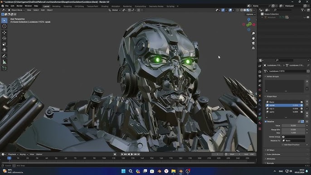Select the Transform tool
The height and width of the screenshot is (175, 311).
(4, 49)
